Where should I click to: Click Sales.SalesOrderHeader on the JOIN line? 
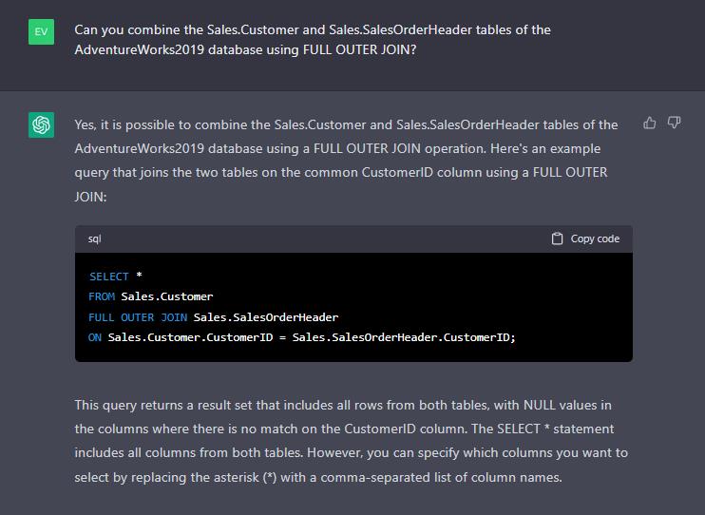[266, 317]
